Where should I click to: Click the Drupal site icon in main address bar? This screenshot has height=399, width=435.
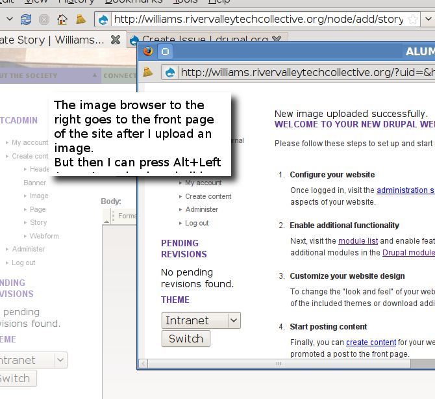coord(103,19)
